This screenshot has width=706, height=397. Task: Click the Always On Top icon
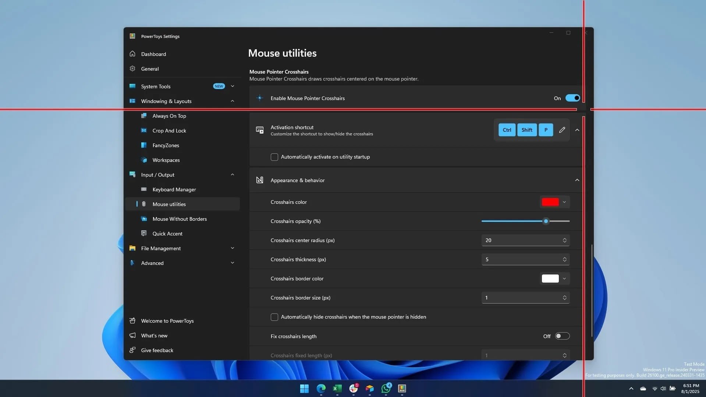pyautogui.click(x=144, y=116)
